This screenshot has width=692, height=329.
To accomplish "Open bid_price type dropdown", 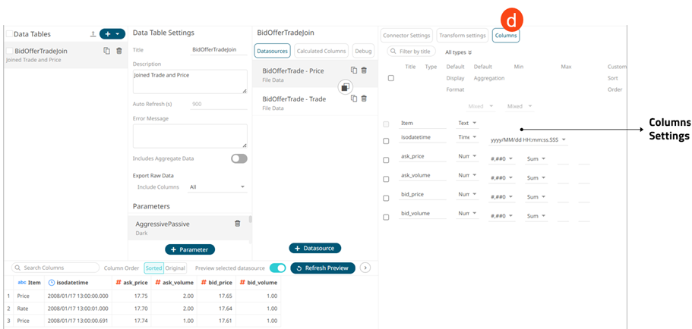I will [x=468, y=194].
